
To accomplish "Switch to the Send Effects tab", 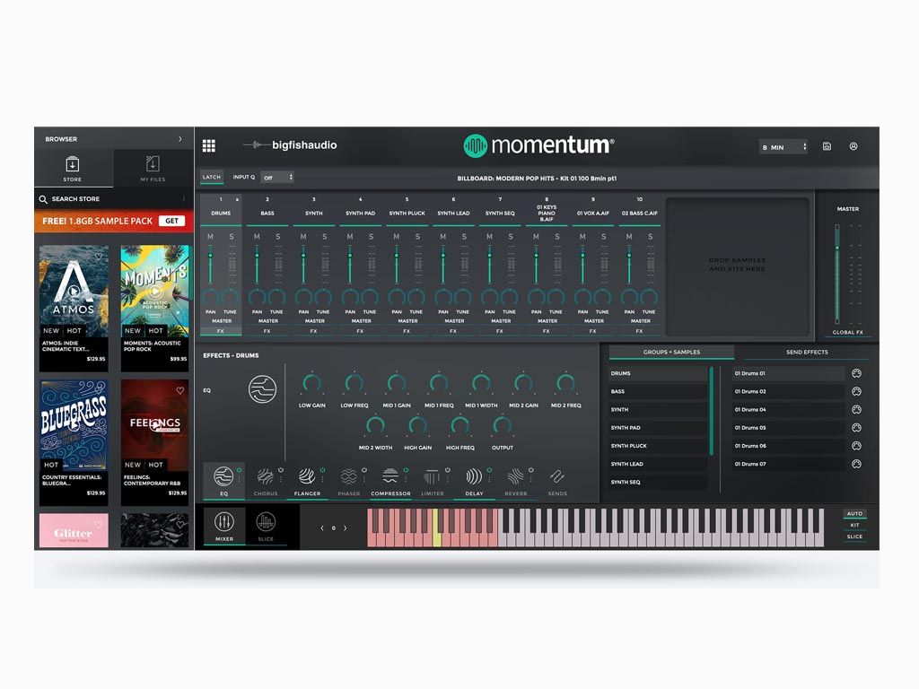I will (807, 352).
